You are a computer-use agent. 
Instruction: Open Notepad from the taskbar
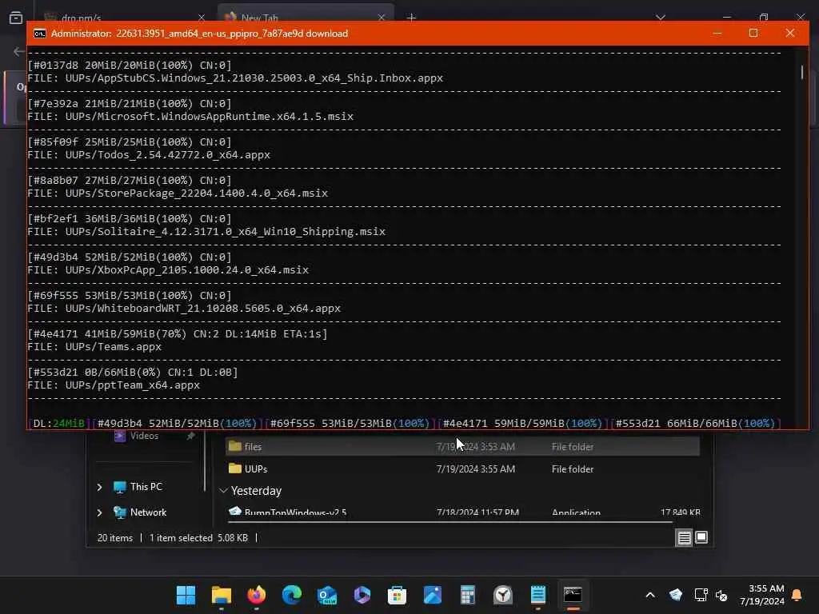pyautogui.click(x=538, y=595)
